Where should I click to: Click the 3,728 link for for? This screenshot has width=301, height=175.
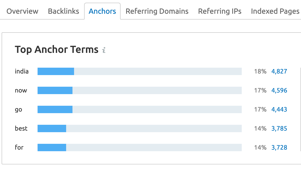pos(279,147)
